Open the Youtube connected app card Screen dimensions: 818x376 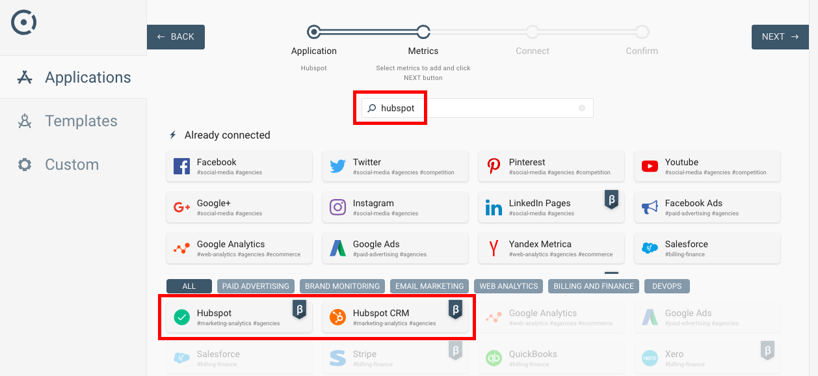(707, 167)
